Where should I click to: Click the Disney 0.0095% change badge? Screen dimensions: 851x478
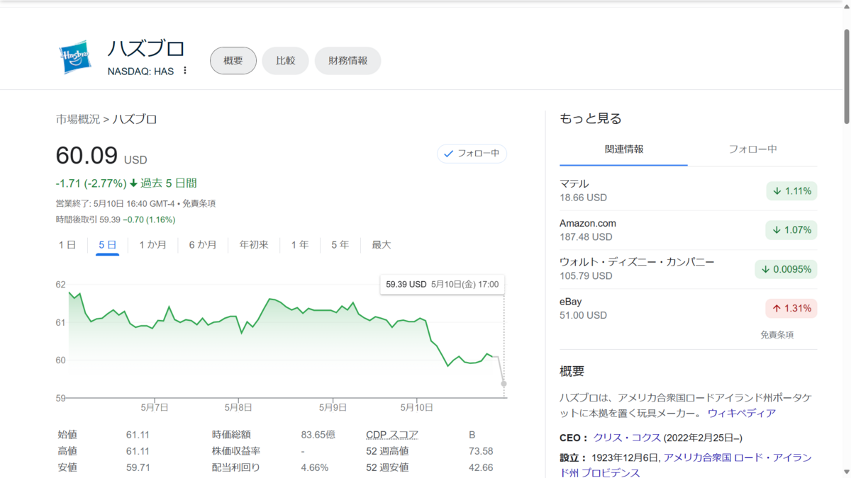coord(786,269)
